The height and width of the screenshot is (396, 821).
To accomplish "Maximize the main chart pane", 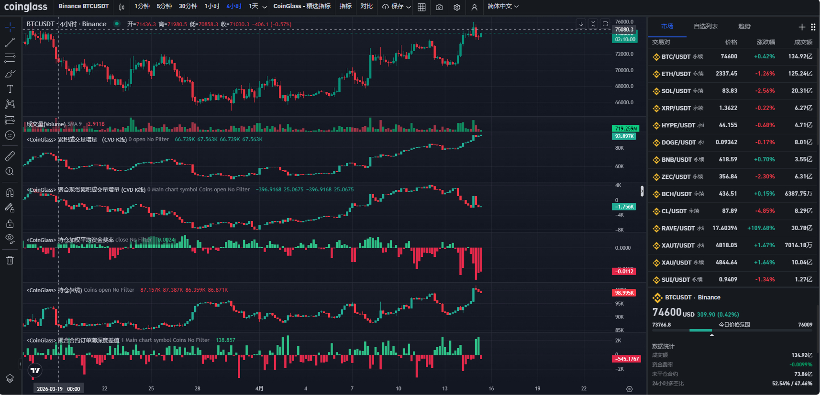I will tap(605, 24).
